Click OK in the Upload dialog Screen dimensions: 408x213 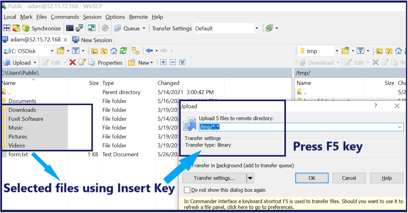pyautogui.click(x=312, y=178)
